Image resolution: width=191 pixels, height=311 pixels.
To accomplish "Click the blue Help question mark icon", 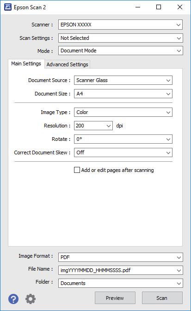I will point(13,298).
